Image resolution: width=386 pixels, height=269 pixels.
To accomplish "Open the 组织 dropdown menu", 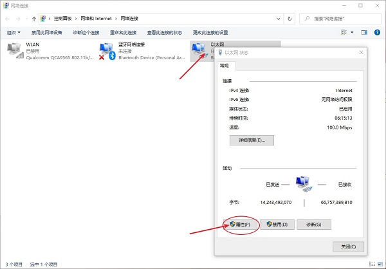I will [14, 33].
